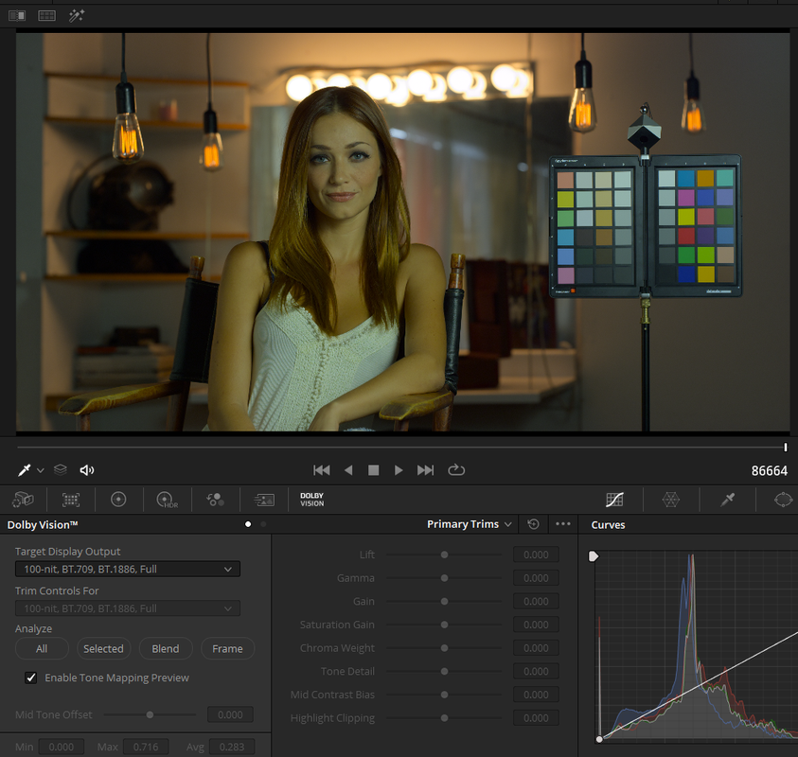
Task: Disable the Enable Tone Mapping Preview checkbox
Action: click(31, 678)
